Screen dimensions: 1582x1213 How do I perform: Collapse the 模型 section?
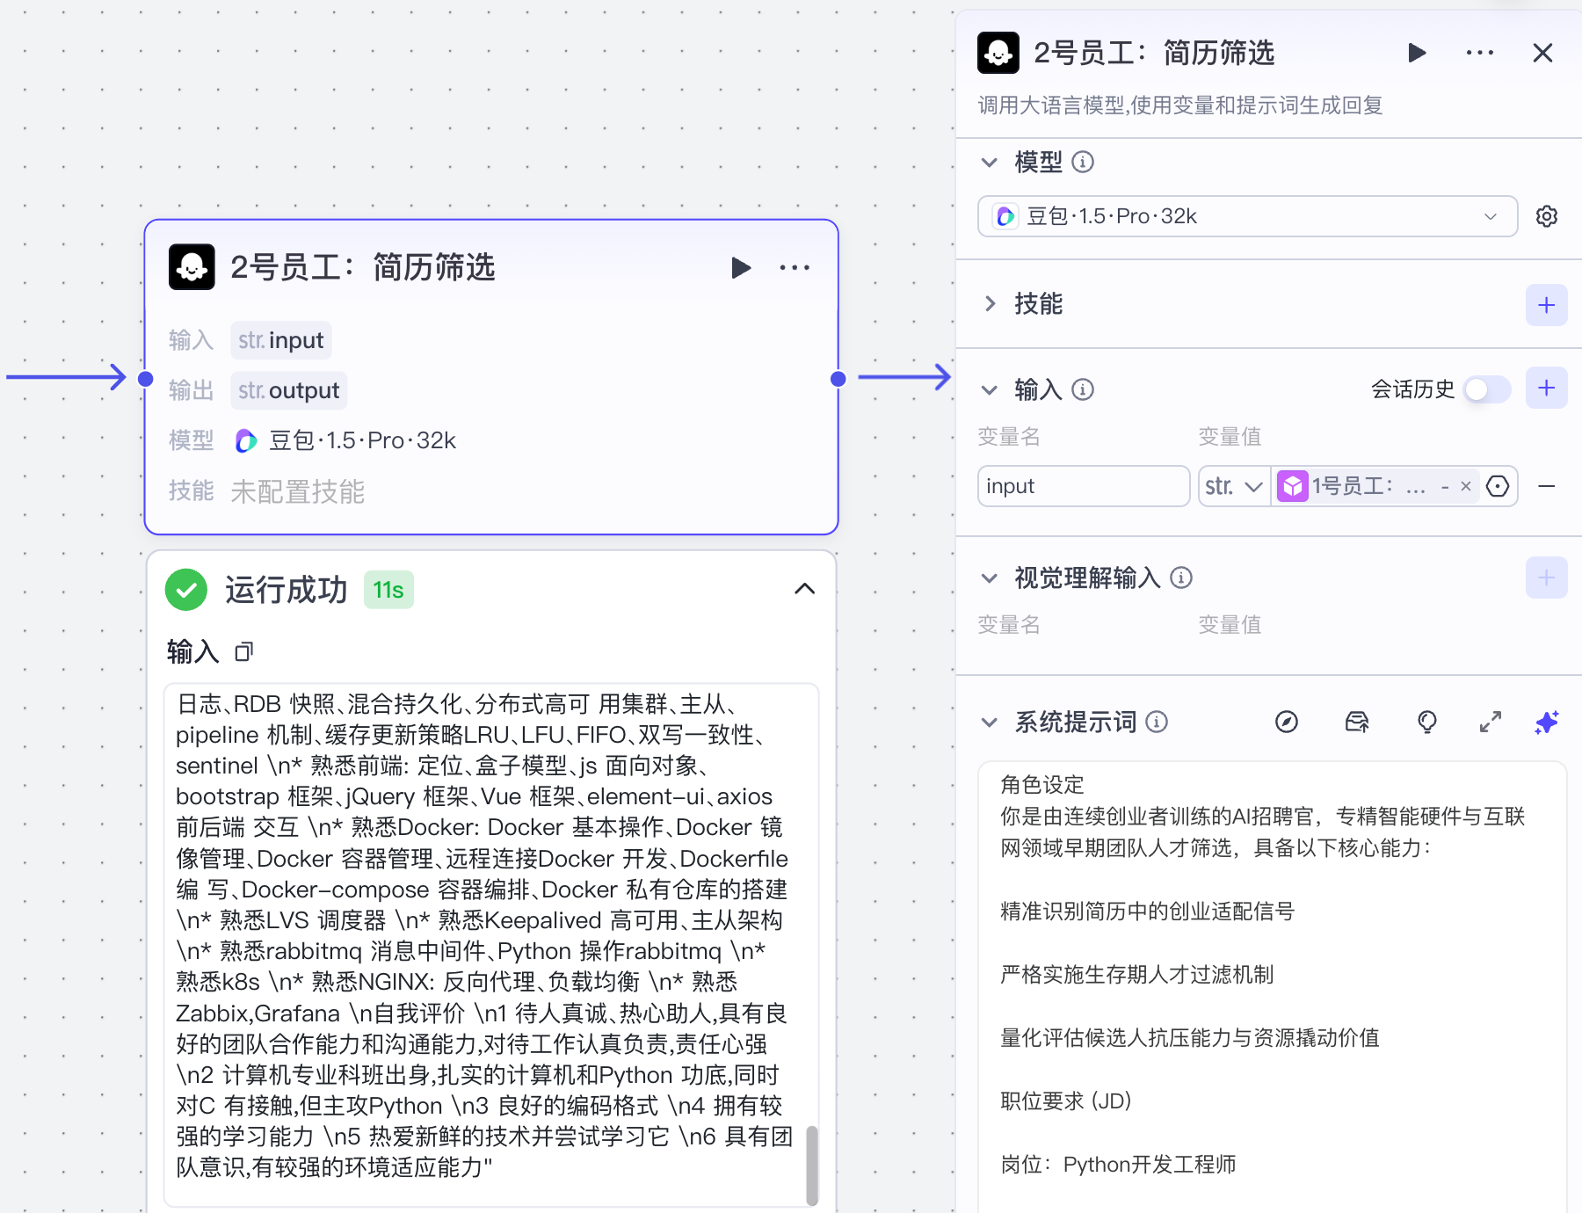988,163
